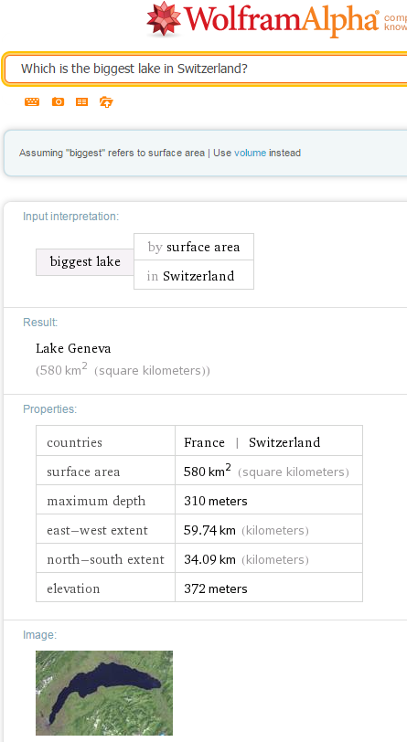Image resolution: width=407 pixels, height=742 pixels.
Task: Open the Lake Geneva satellite image
Action: click(x=104, y=693)
